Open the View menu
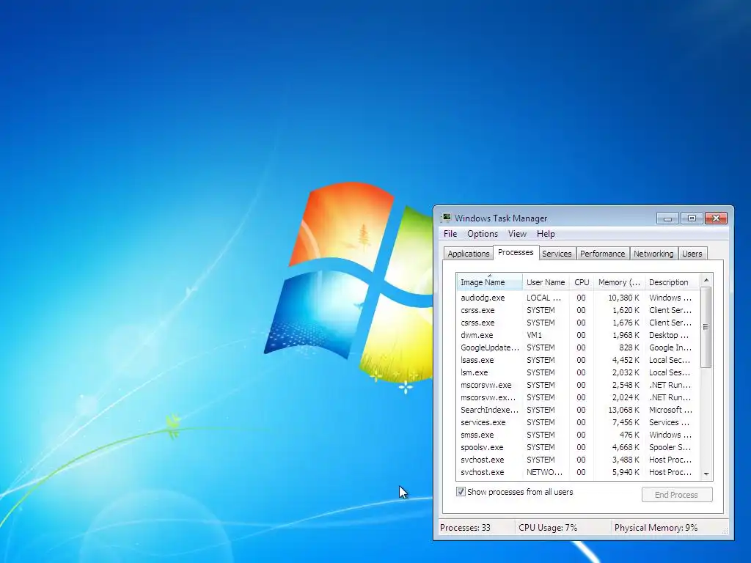This screenshot has height=563, width=751. (517, 234)
